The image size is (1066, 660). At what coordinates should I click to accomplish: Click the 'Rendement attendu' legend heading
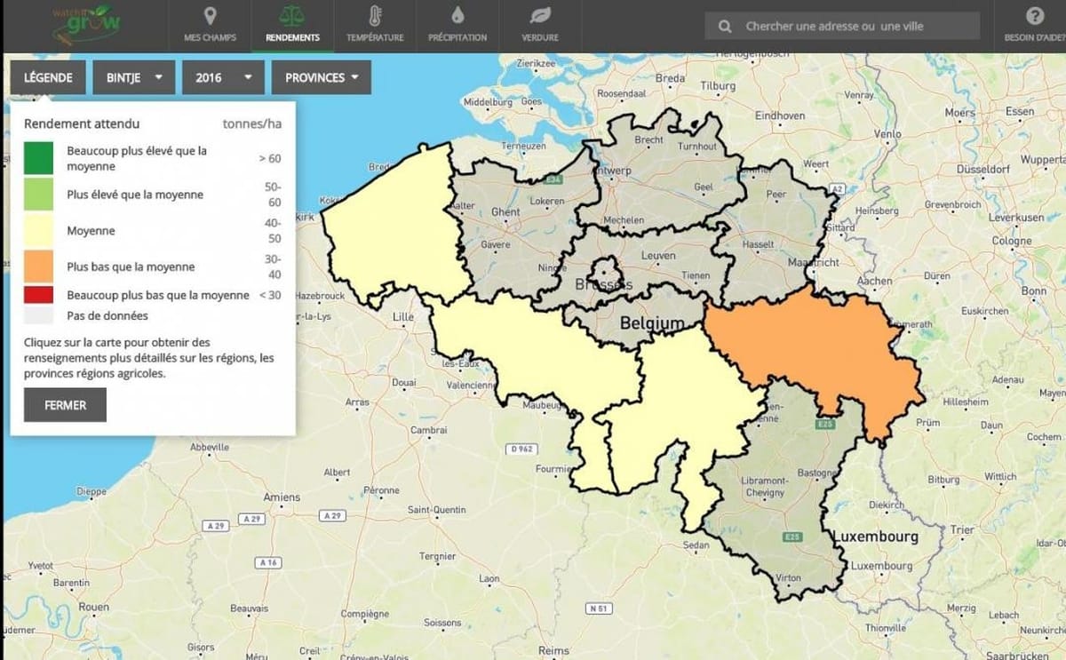82,124
